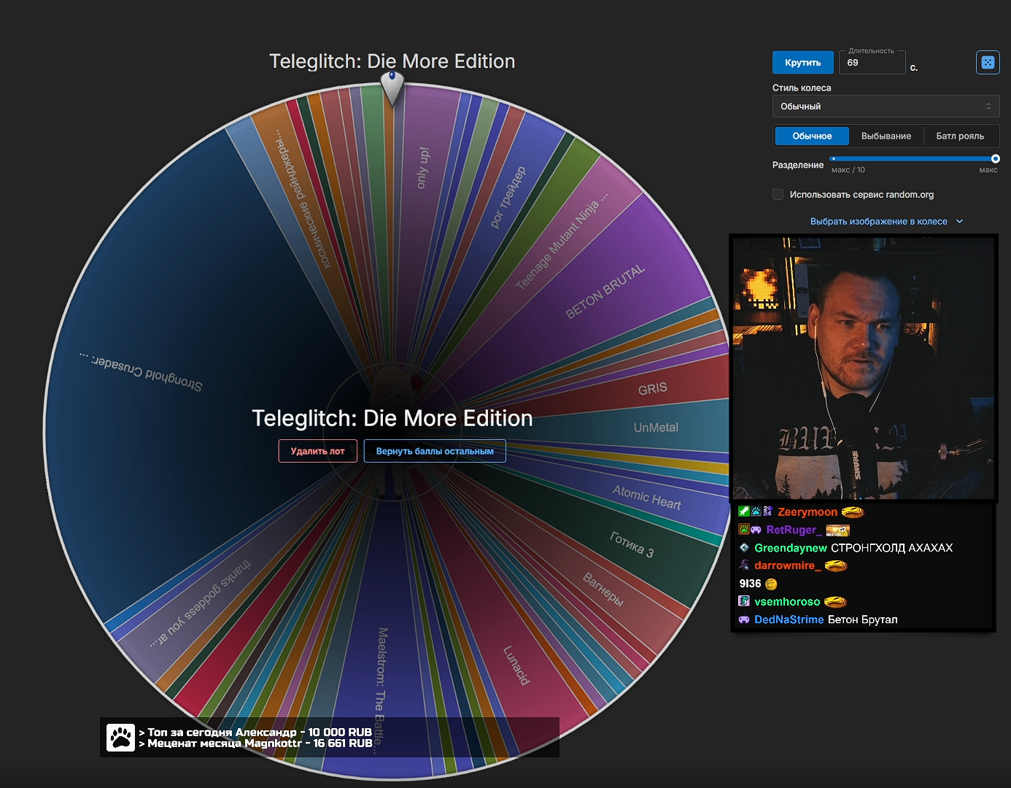Click the RetRuger_ username in chat
This screenshot has width=1011, height=788.
click(794, 530)
